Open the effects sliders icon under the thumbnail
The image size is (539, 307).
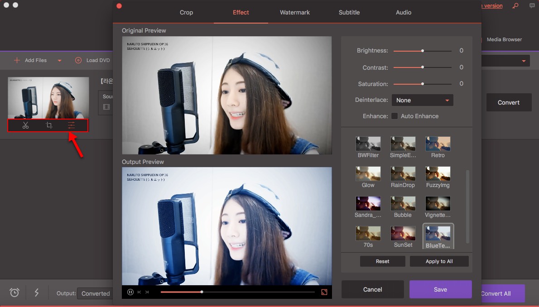click(72, 125)
